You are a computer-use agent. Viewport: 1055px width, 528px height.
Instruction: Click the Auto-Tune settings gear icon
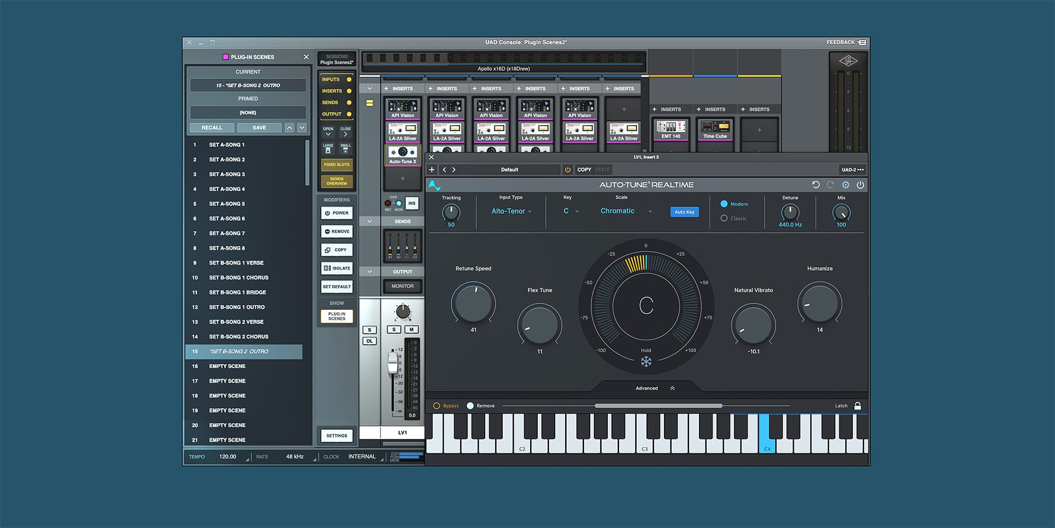click(x=845, y=185)
